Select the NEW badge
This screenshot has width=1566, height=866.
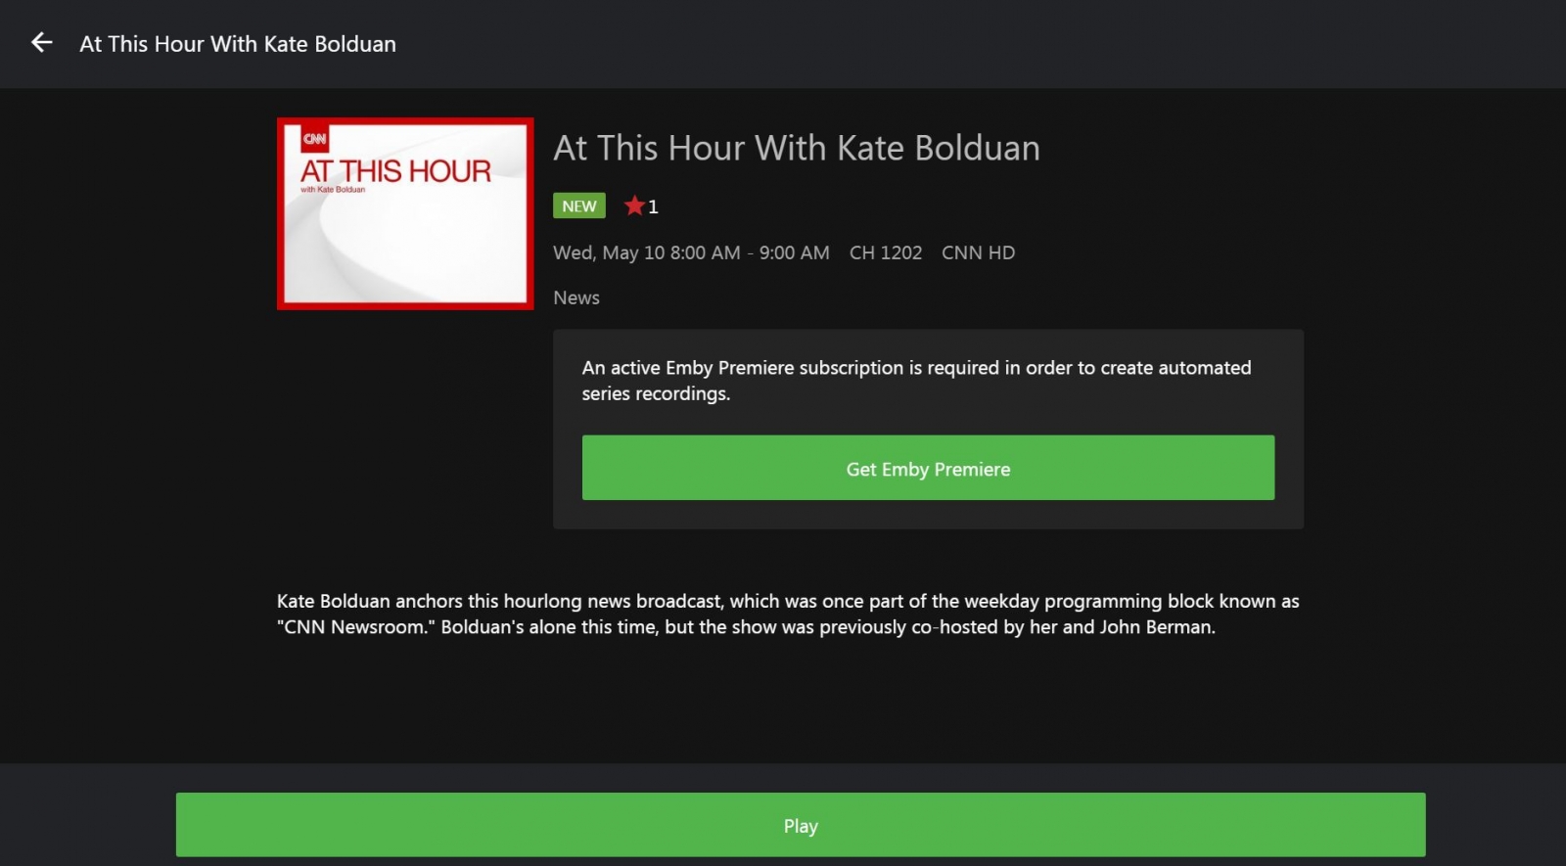click(579, 205)
